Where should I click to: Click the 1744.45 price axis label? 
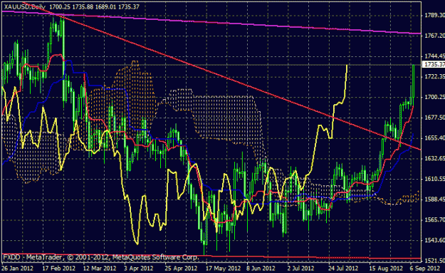(434, 56)
